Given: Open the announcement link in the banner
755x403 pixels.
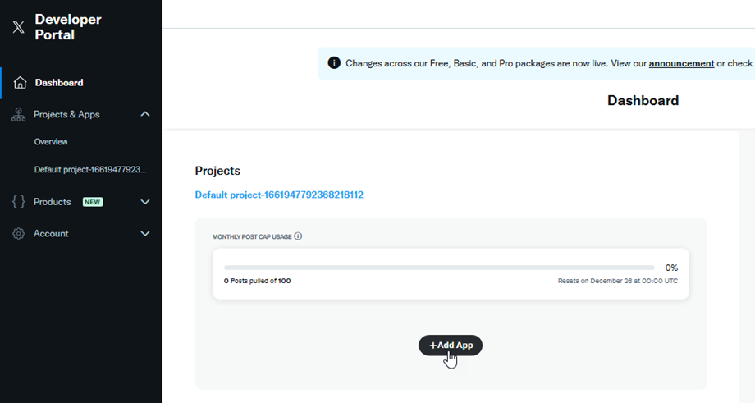Looking at the screenshot, I should [x=681, y=63].
